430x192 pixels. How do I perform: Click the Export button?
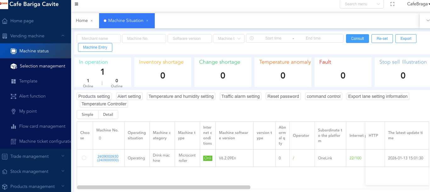point(406,39)
